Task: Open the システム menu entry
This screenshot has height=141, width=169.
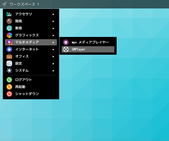Action: pyautogui.click(x=31, y=70)
